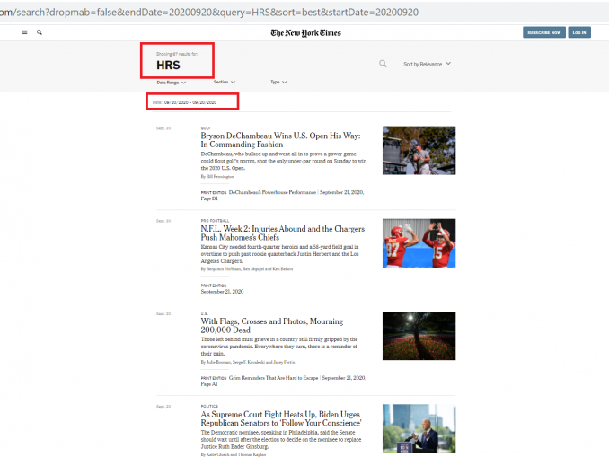This screenshot has width=609, height=457.
Task: Click the Showing 67 results for text
Action: (177, 54)
